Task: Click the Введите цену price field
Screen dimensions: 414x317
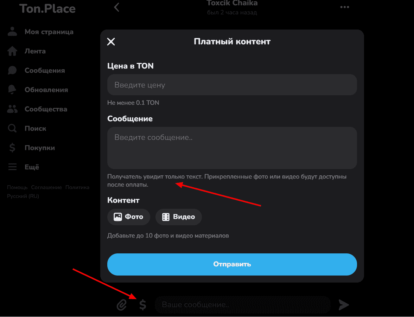Action: (232, 85)
